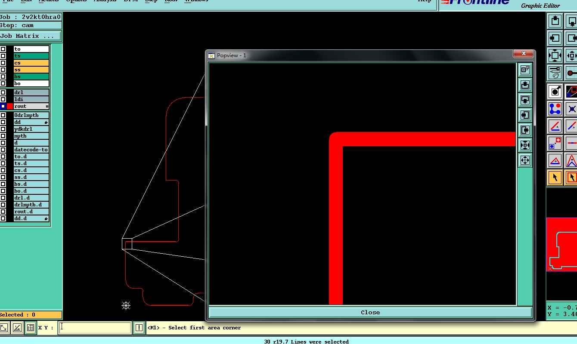Select layer name cs.d
This screenshot has height=344, width=577.
coord(31,170)
